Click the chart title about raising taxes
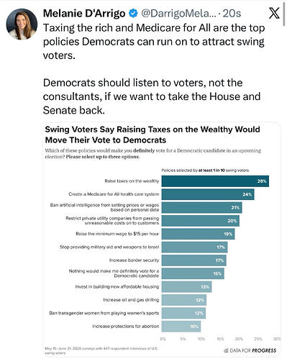 click(x=152, y=135)
